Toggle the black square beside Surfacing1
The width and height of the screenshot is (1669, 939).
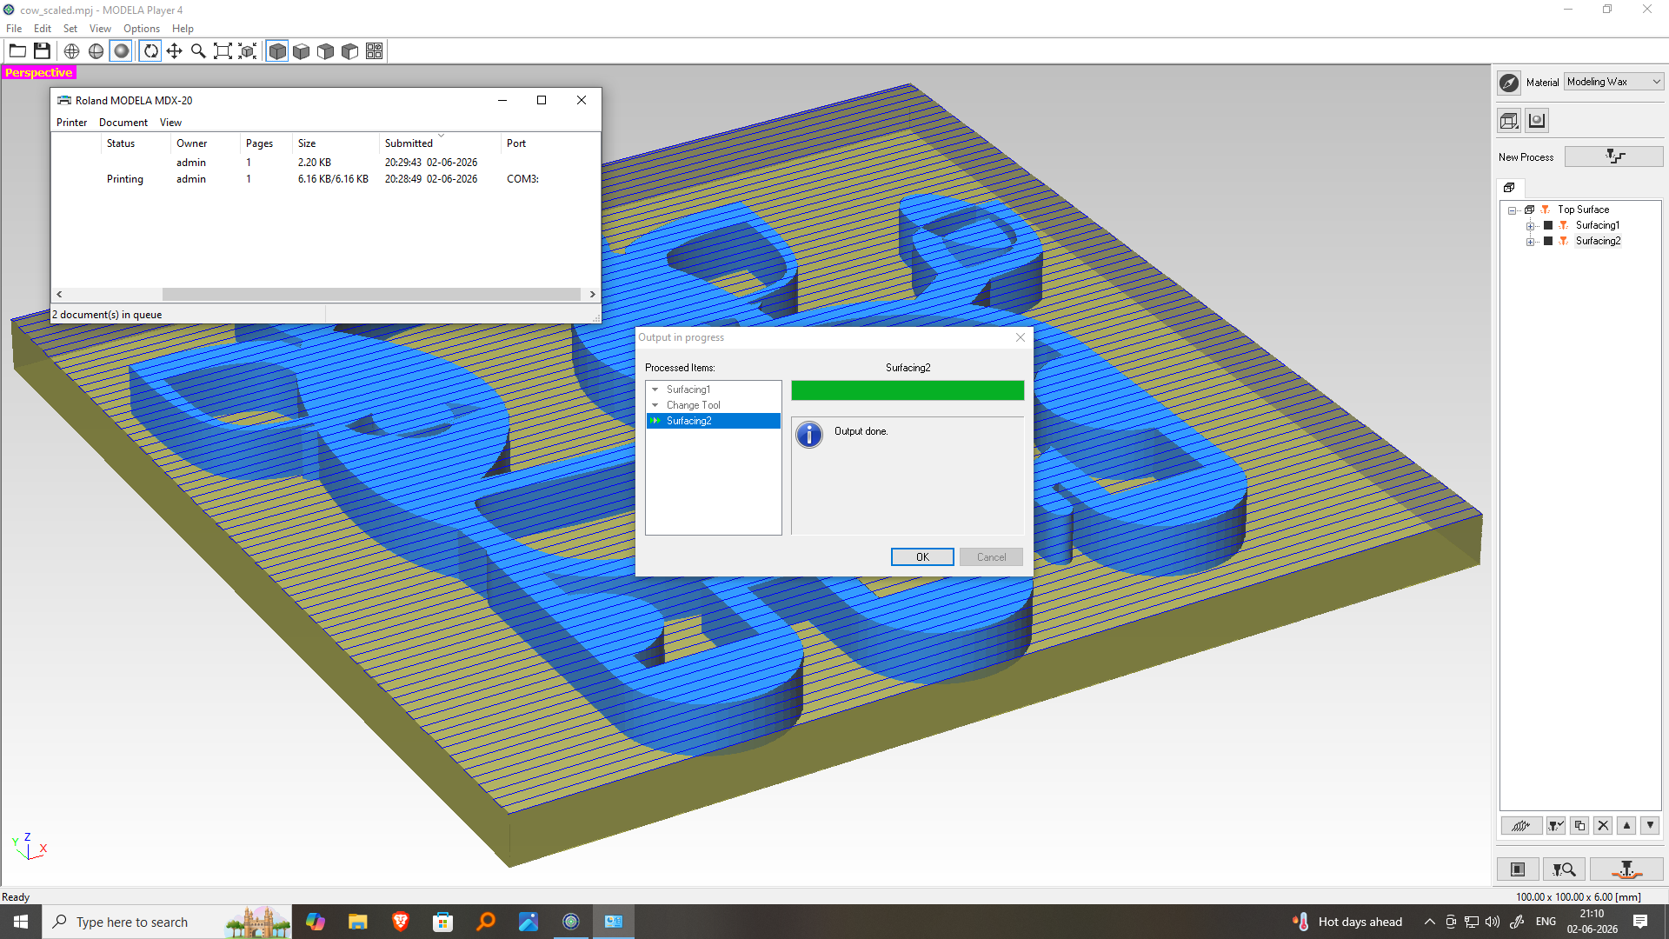point(1548,226)
